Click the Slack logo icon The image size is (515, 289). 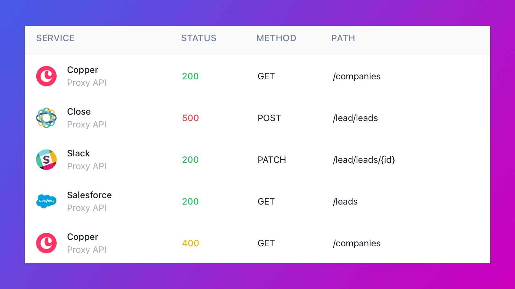pos(46,160)
